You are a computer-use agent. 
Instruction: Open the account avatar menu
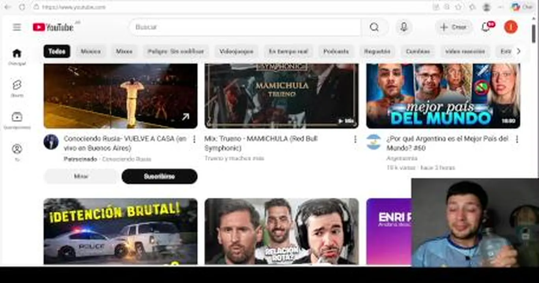click(511, 27)
